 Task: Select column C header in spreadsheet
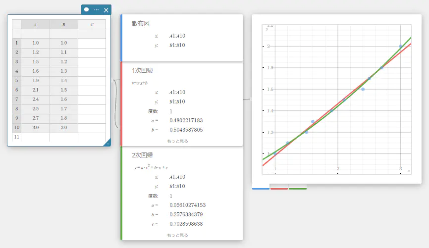[x=92, y=24]
